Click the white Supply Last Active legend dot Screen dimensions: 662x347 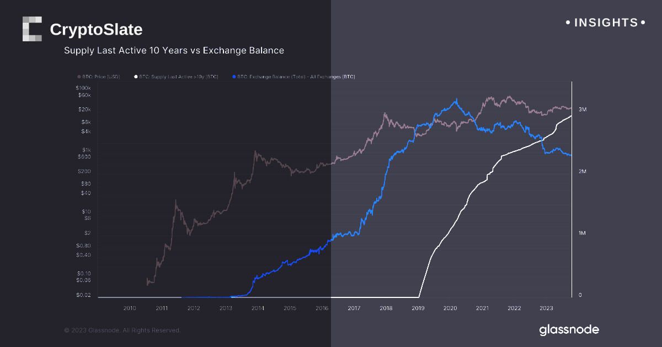pyautogui.click(x=135, y=77)
